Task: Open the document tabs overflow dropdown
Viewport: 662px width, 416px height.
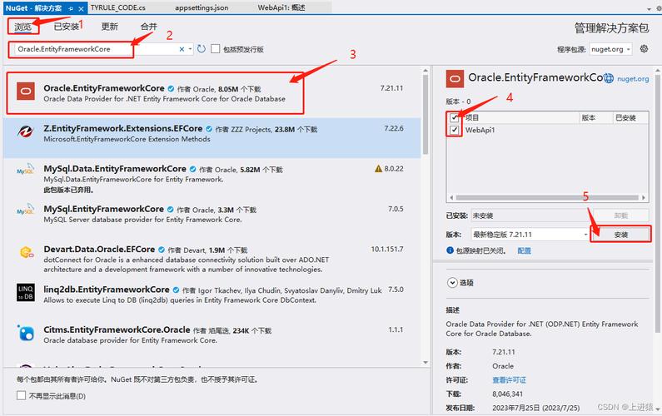Action: [649, 8]
